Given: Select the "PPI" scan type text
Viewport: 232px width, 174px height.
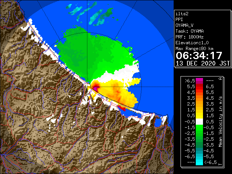Looking at the screenshot, I should [179, 20].
